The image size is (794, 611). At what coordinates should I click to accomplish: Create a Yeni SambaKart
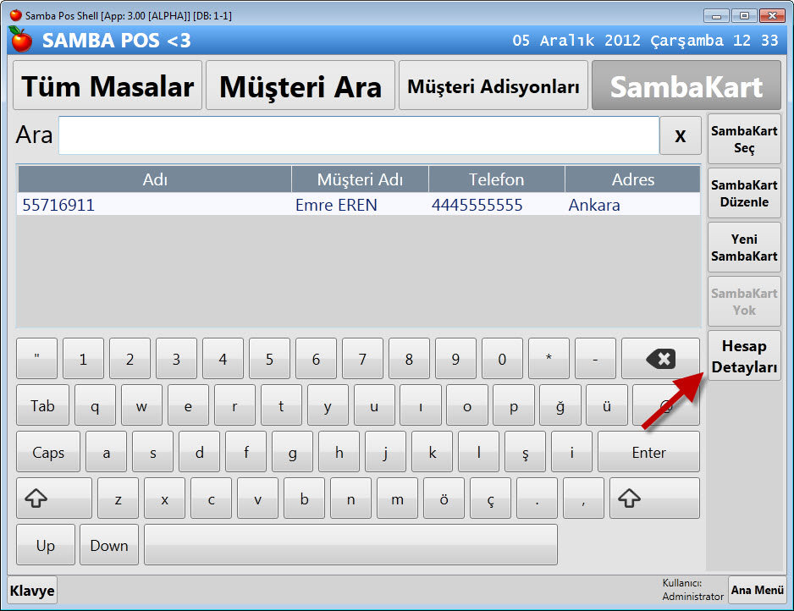(744, 248)
